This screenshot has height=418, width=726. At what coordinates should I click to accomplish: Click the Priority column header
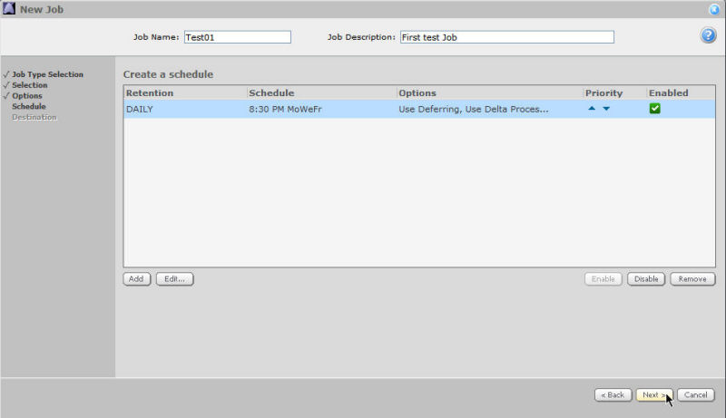point(603,93)
